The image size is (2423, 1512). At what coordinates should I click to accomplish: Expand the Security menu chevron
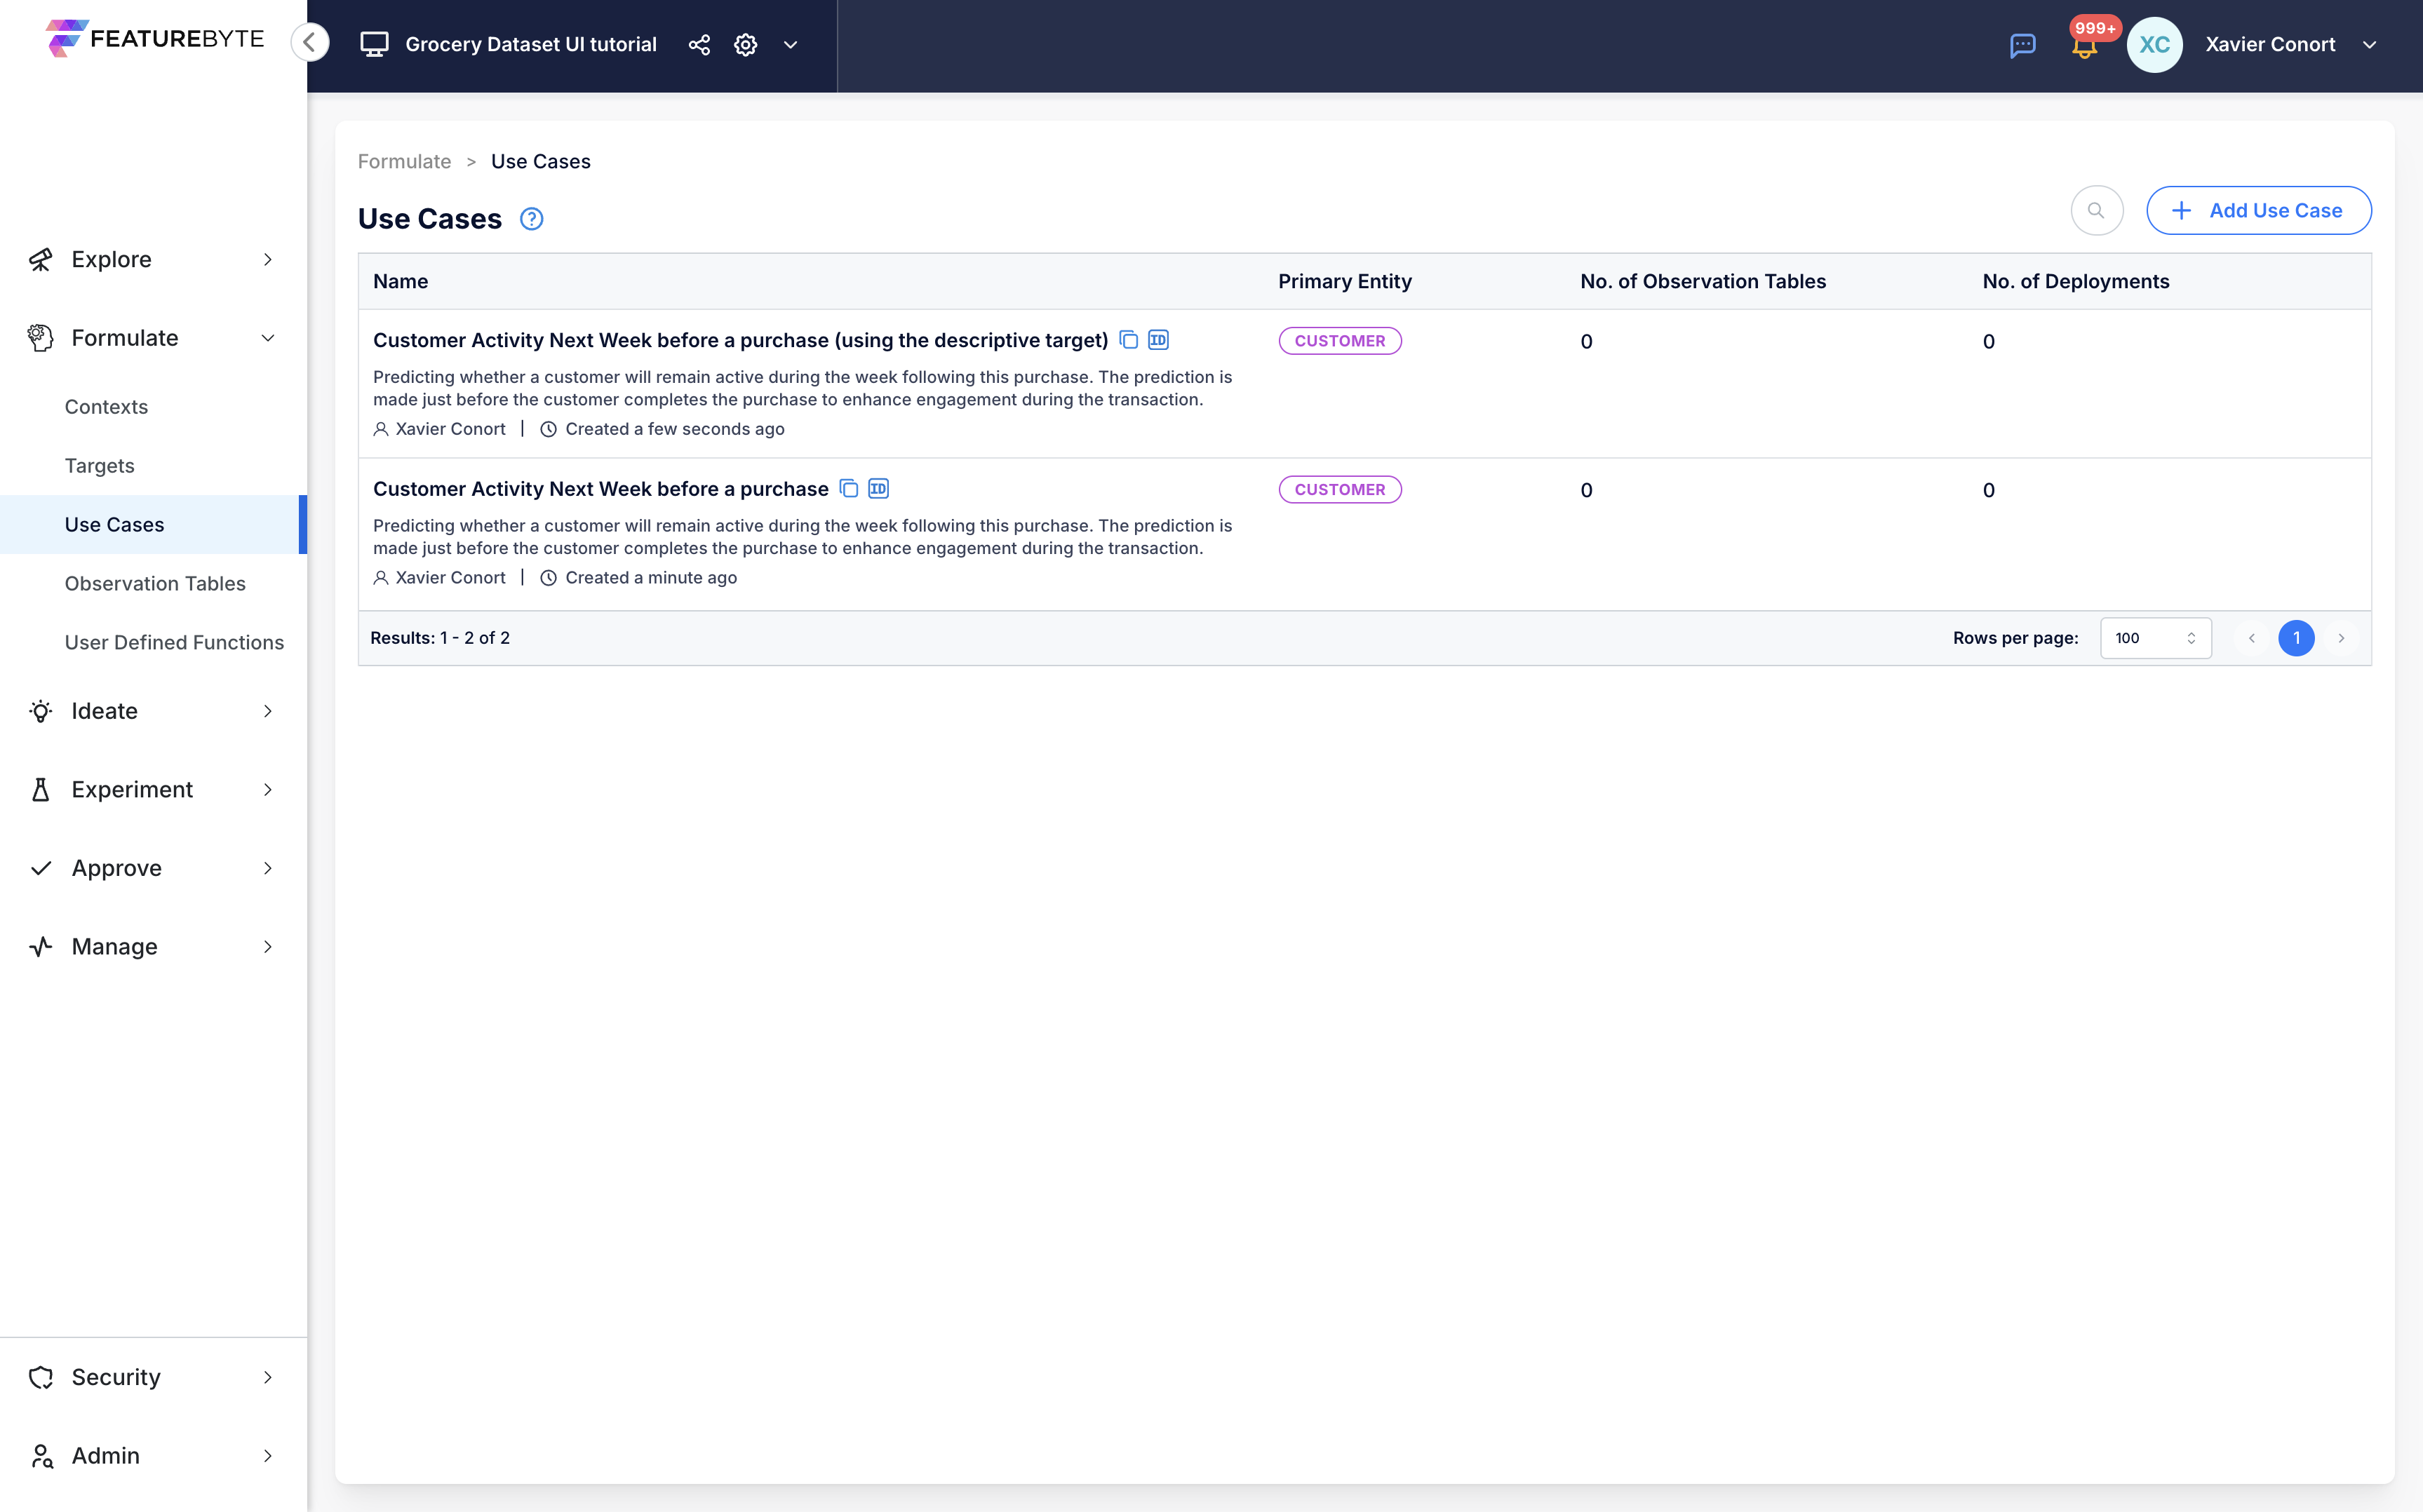(267, 1377)
